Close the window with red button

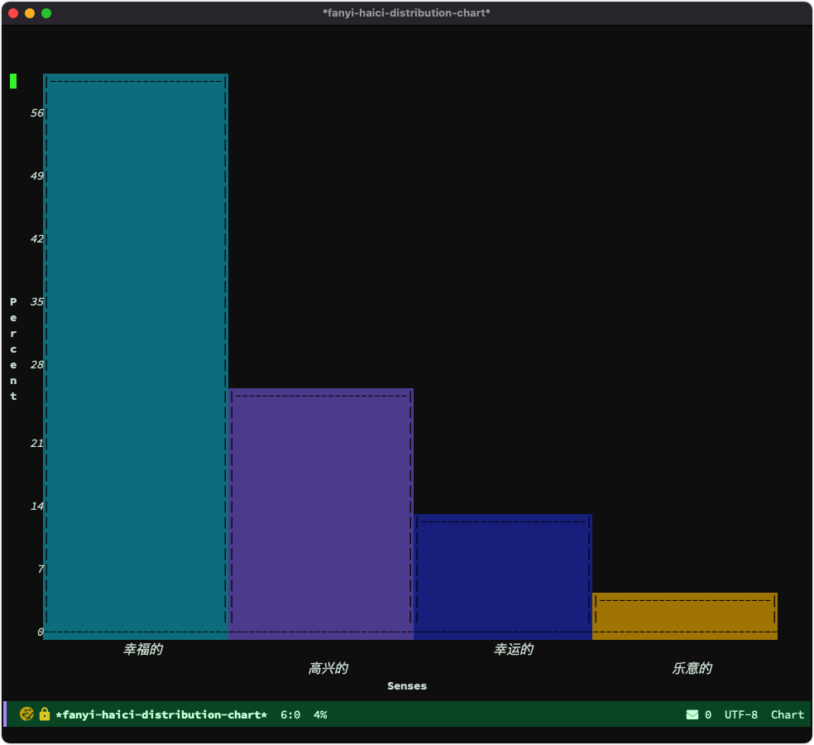click(13, 13)
